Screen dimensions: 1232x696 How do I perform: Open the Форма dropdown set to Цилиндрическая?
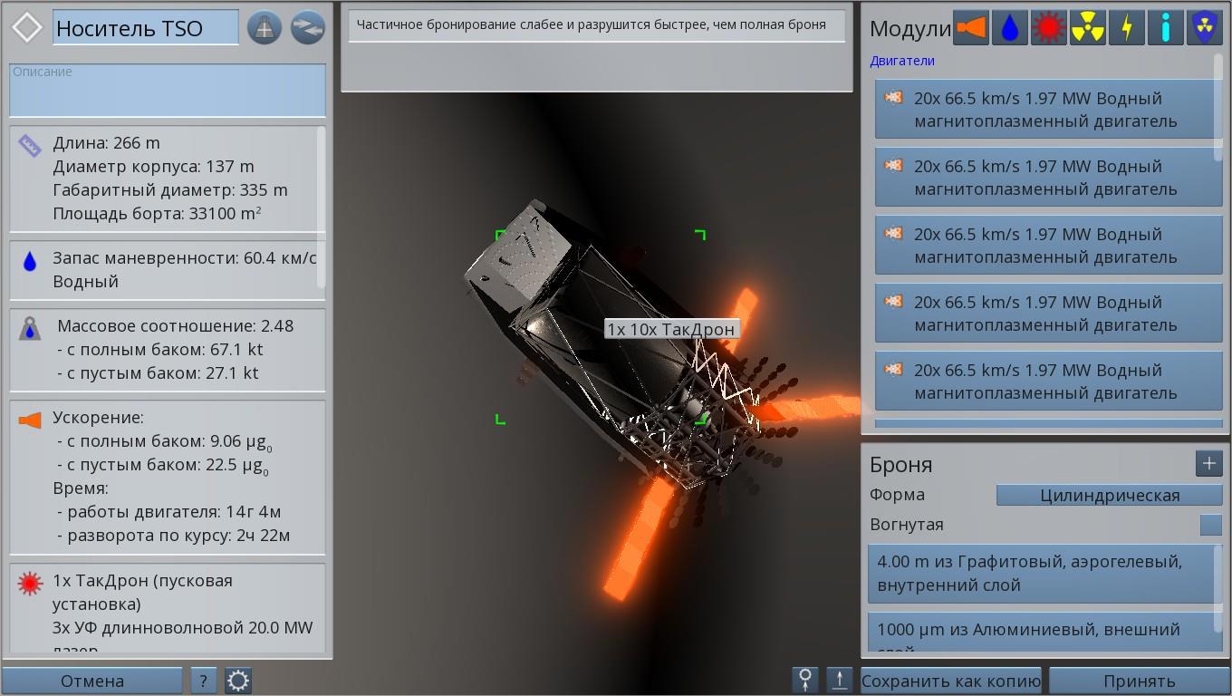coord(1109,495)
